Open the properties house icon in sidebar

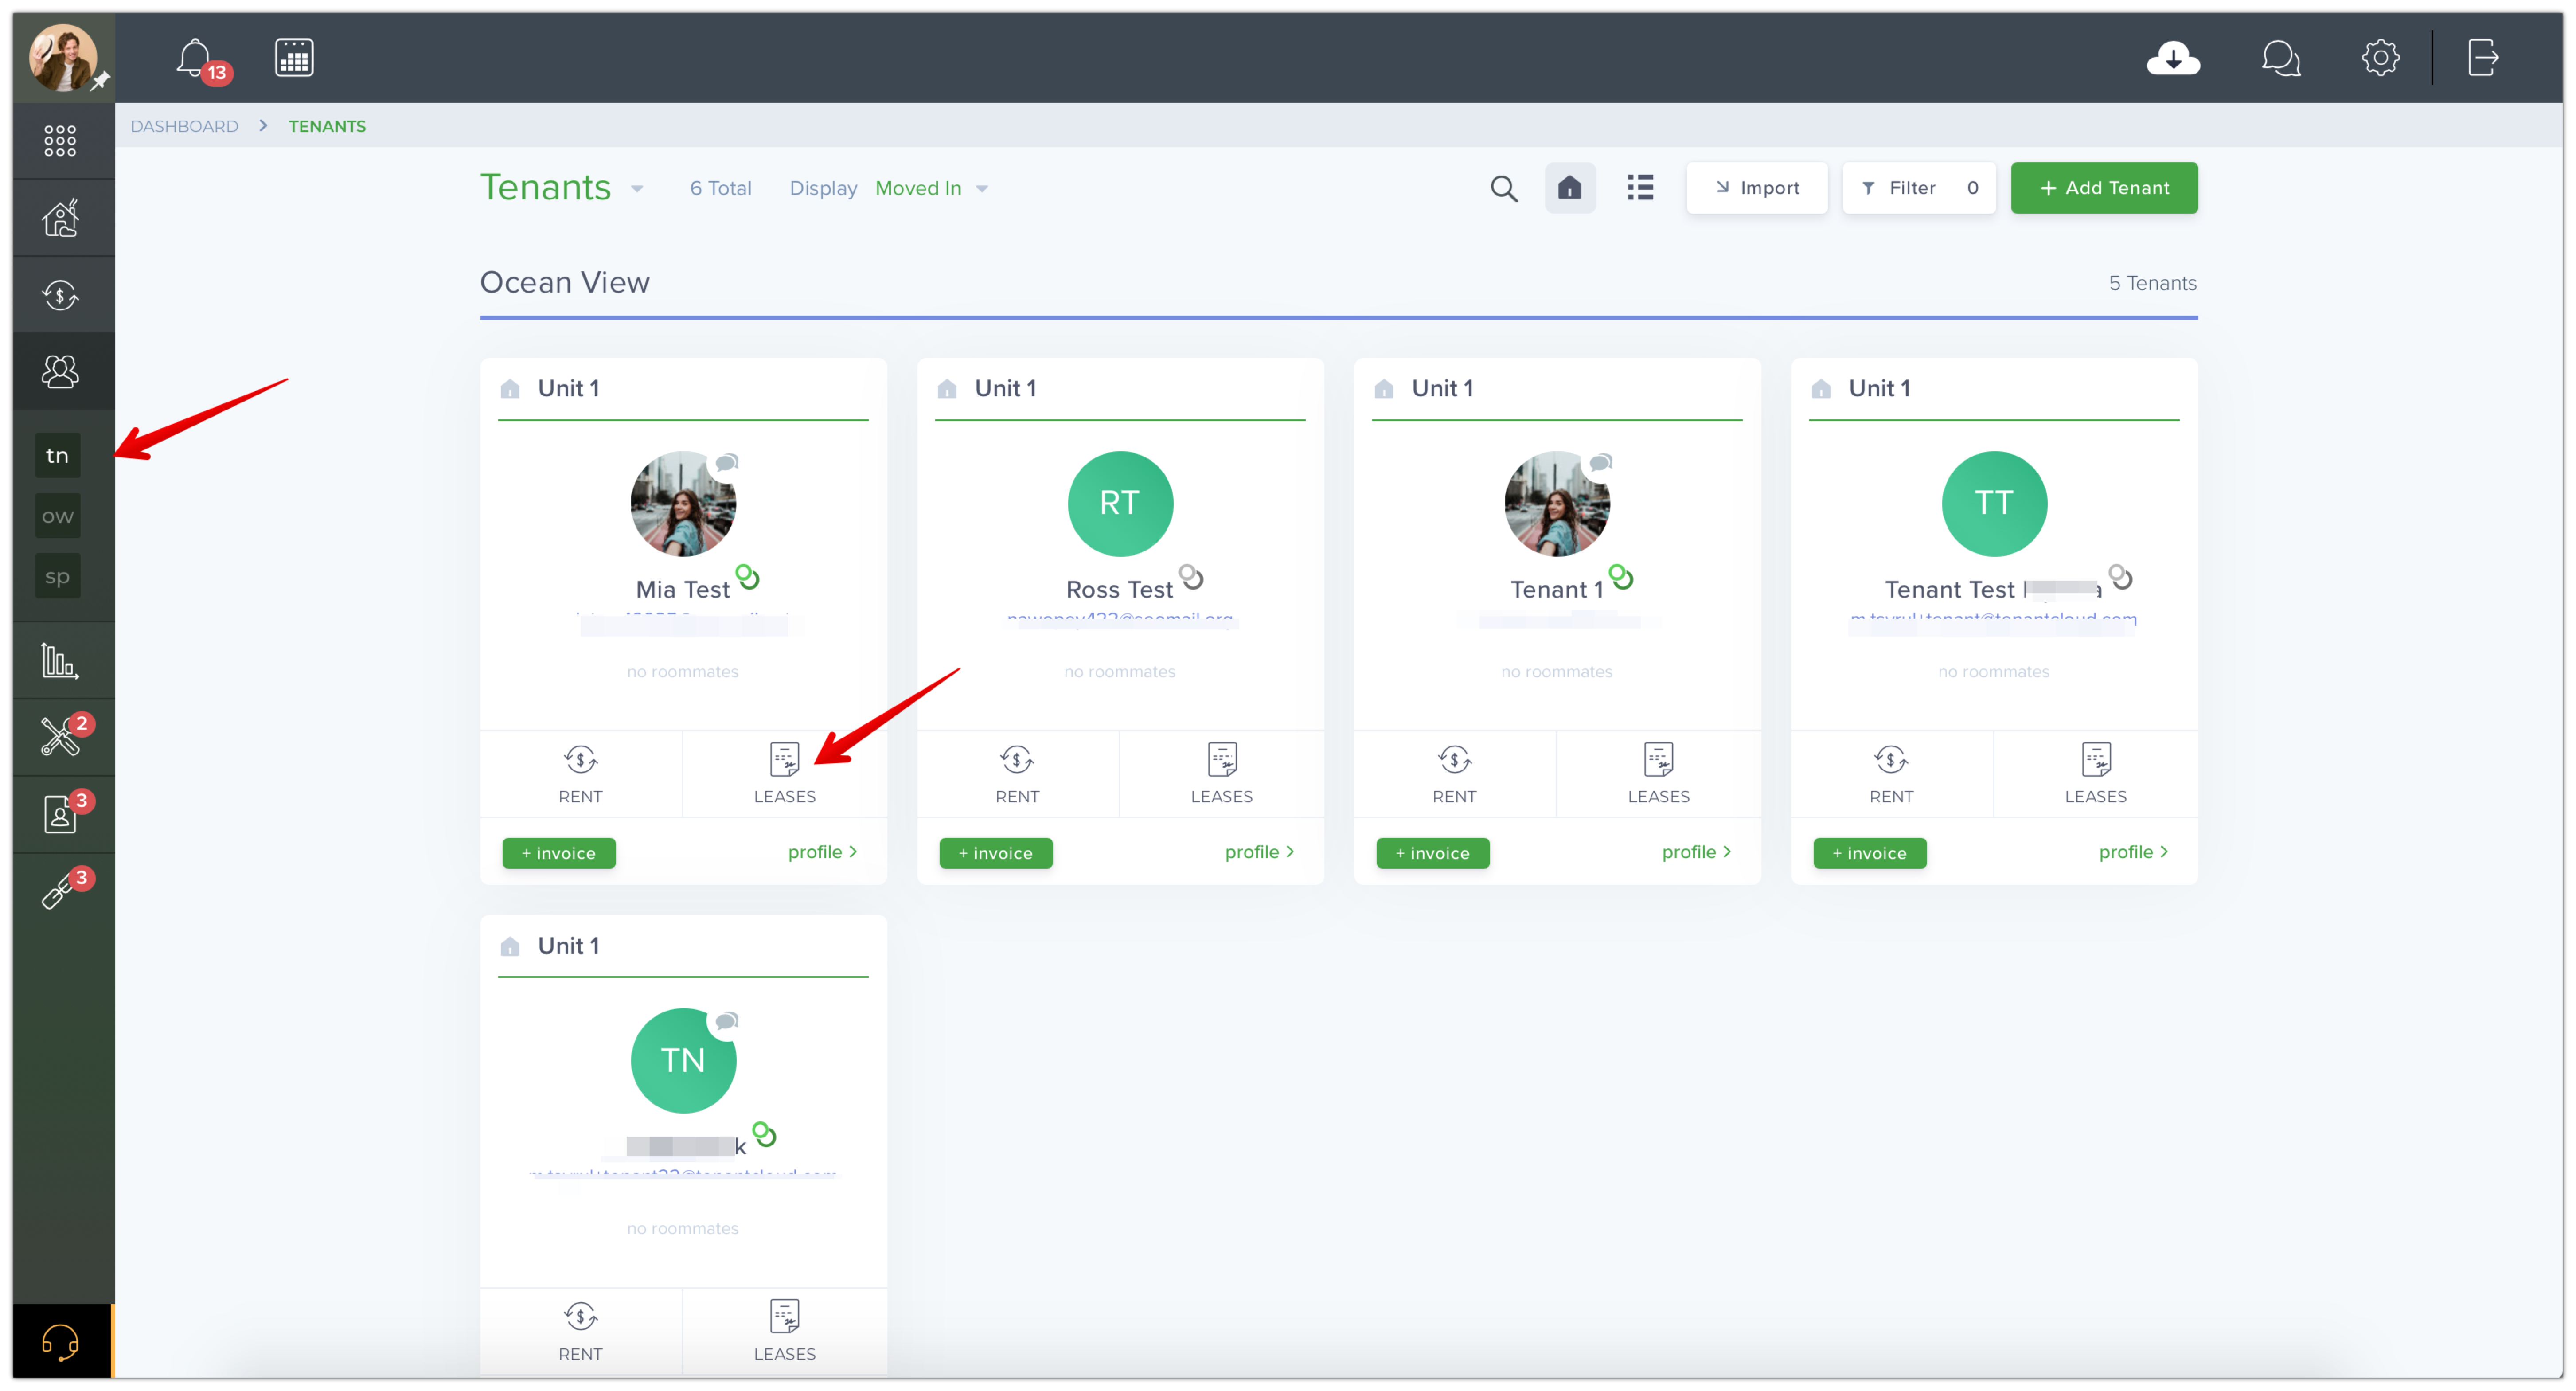60,217
